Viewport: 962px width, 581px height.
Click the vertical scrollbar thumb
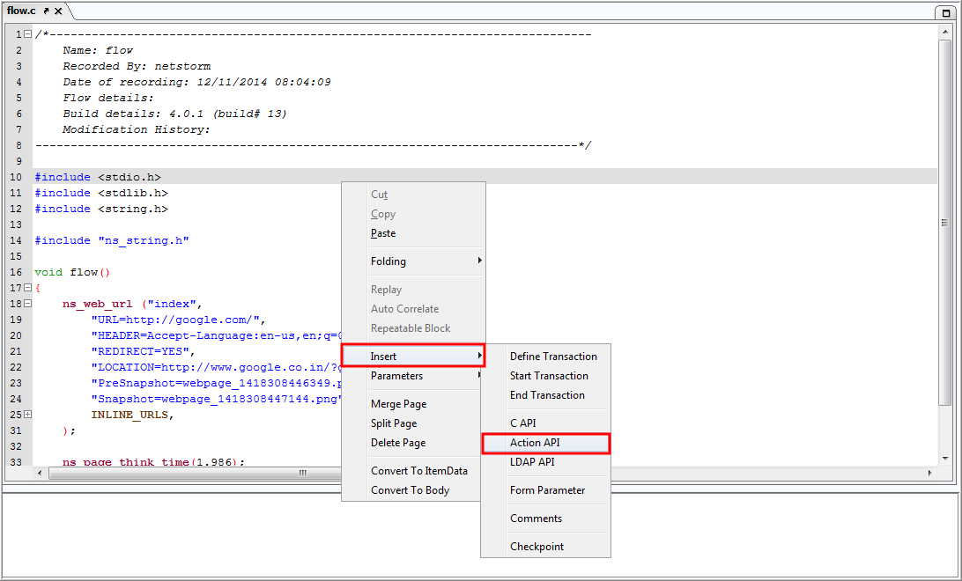tap(944, 223)
